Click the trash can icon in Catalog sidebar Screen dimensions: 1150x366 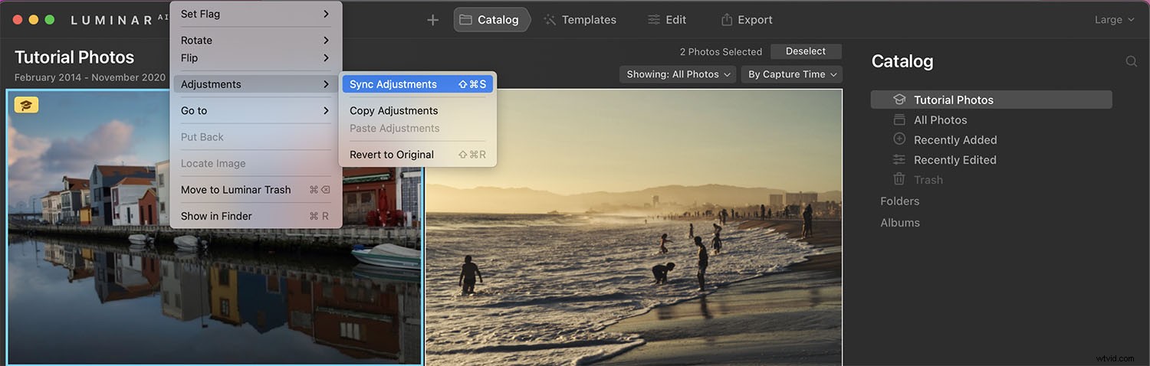pos(899,179)
